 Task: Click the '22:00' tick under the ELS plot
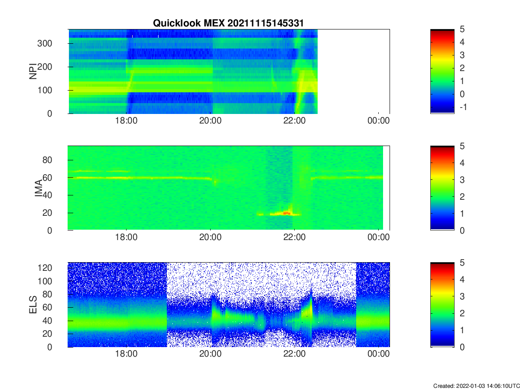(x=294, y=354)
